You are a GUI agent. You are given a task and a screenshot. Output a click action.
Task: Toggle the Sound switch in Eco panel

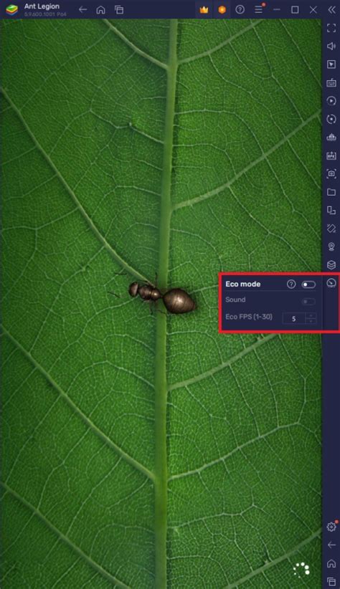click(308, 301)
